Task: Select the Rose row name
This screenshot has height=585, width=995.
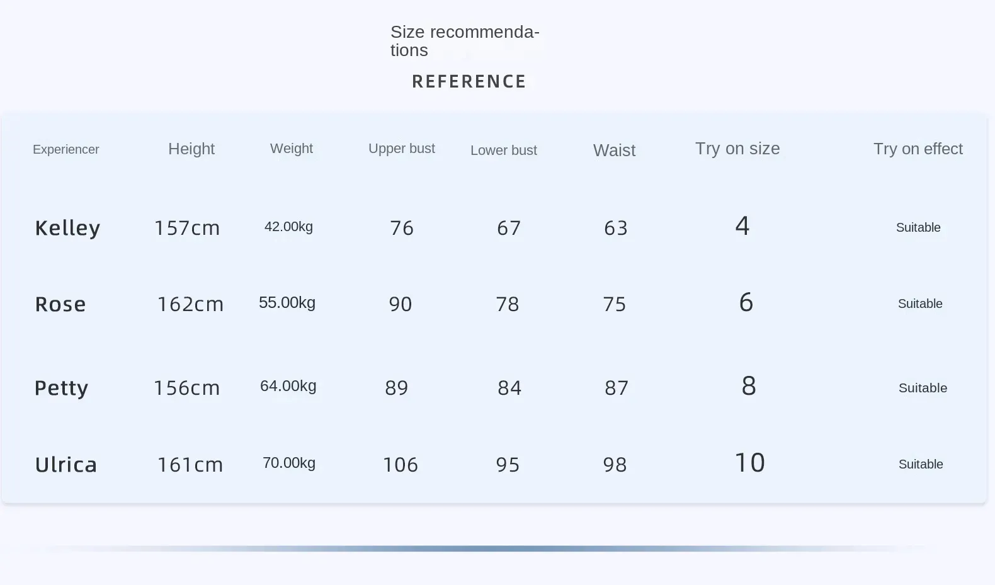Action: coord(60,304)
